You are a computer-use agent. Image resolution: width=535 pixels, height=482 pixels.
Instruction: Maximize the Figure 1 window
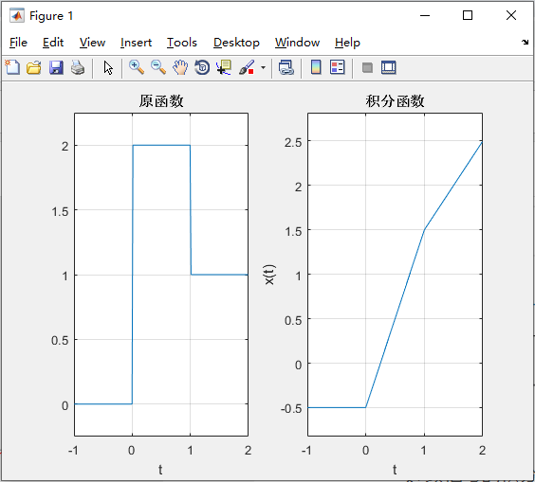468,15
